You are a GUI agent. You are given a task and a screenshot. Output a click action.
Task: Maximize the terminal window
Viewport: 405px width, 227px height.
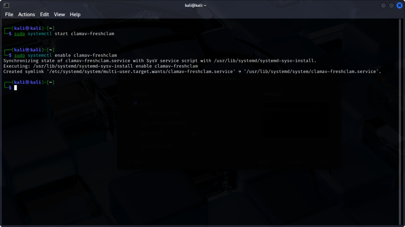point(391,5)
